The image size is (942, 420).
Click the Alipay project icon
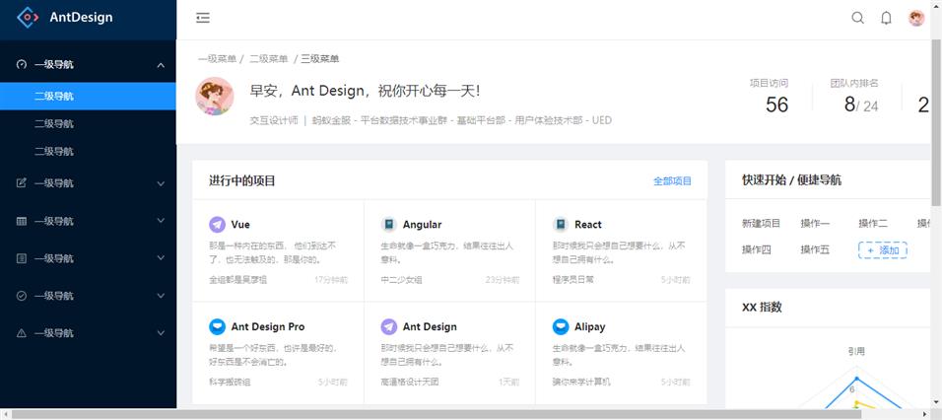pos(561,326)
